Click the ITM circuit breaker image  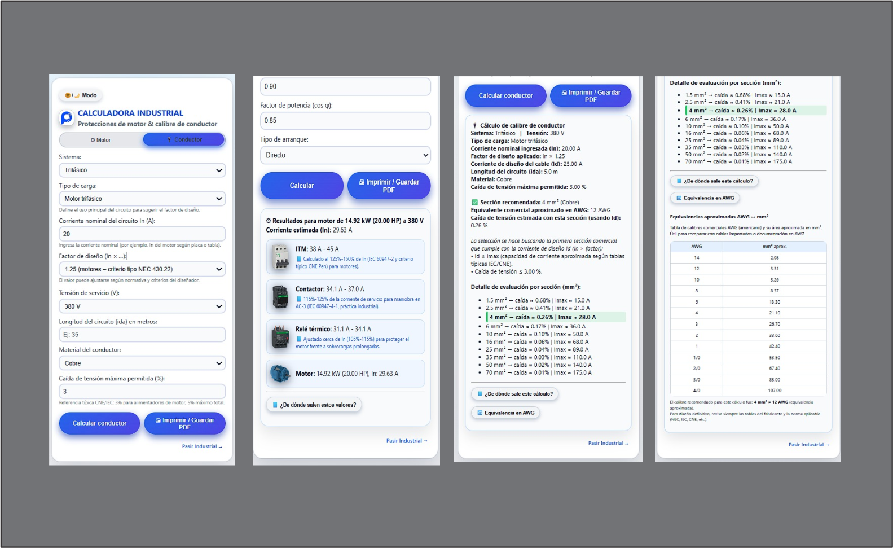280,257
